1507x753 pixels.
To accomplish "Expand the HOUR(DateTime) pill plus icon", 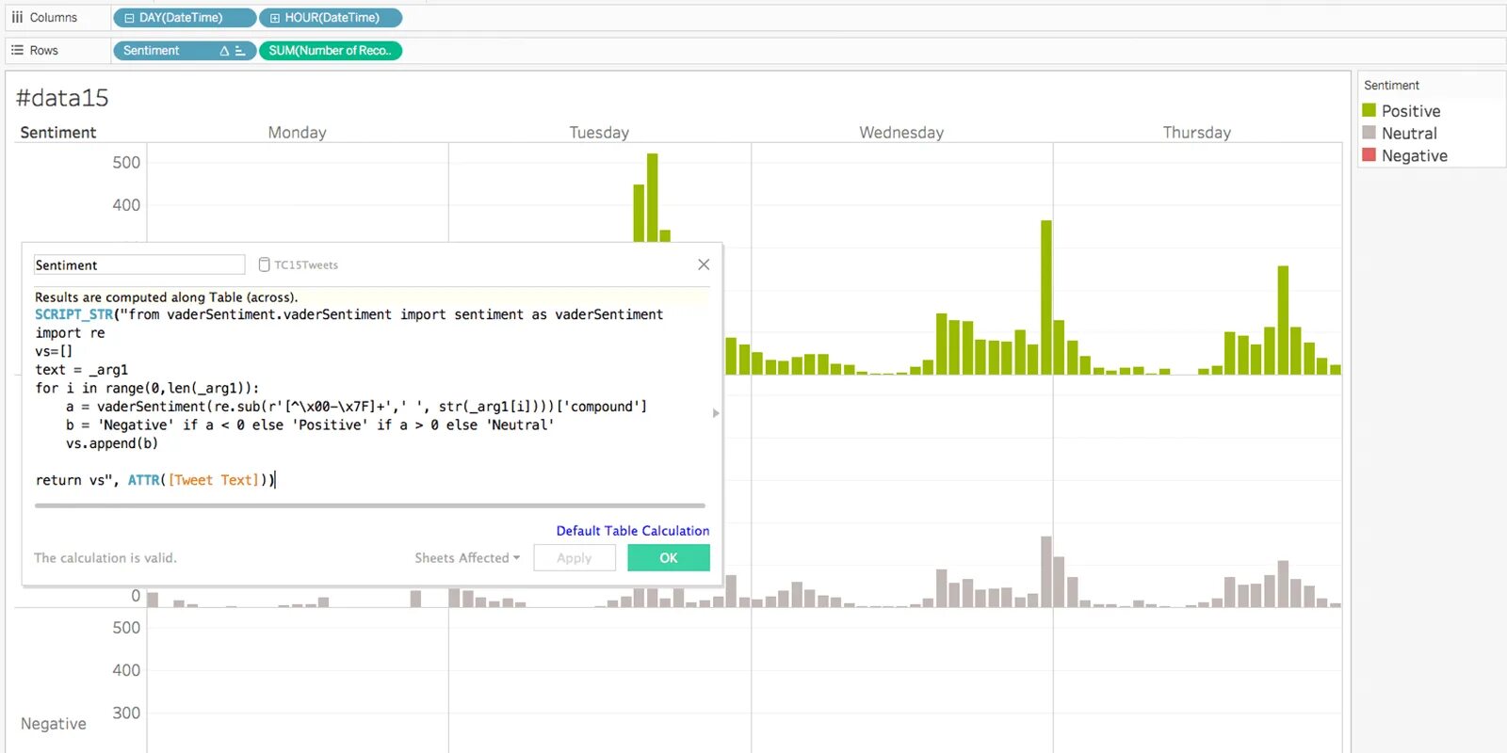I will coord(275,18).
